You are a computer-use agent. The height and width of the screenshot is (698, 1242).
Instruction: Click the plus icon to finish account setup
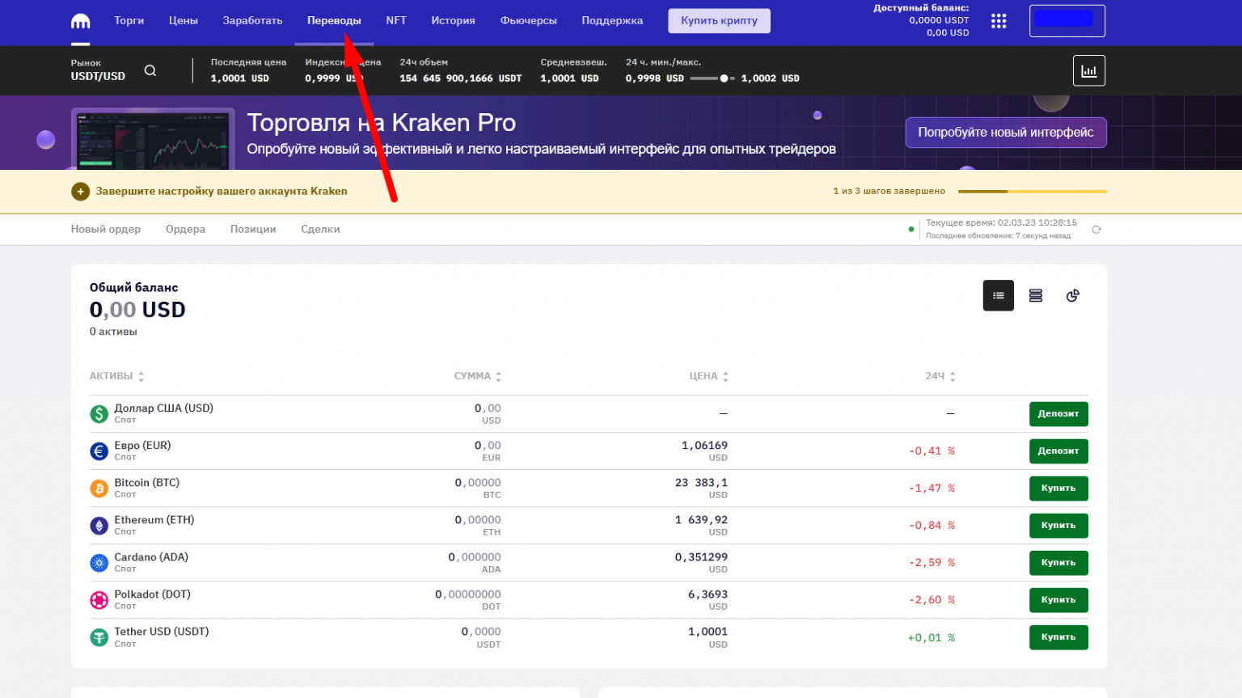(80, 192)
